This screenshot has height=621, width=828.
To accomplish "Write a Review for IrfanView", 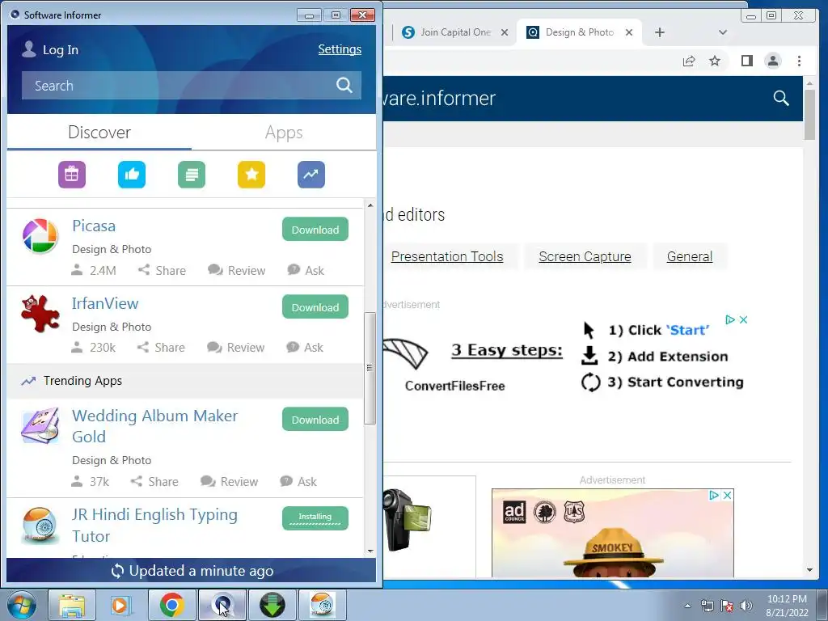I will (x=235, y=348).
